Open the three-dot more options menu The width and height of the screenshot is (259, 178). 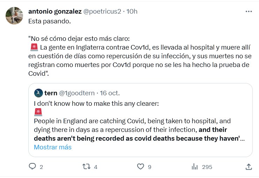[x=249, y=12]
